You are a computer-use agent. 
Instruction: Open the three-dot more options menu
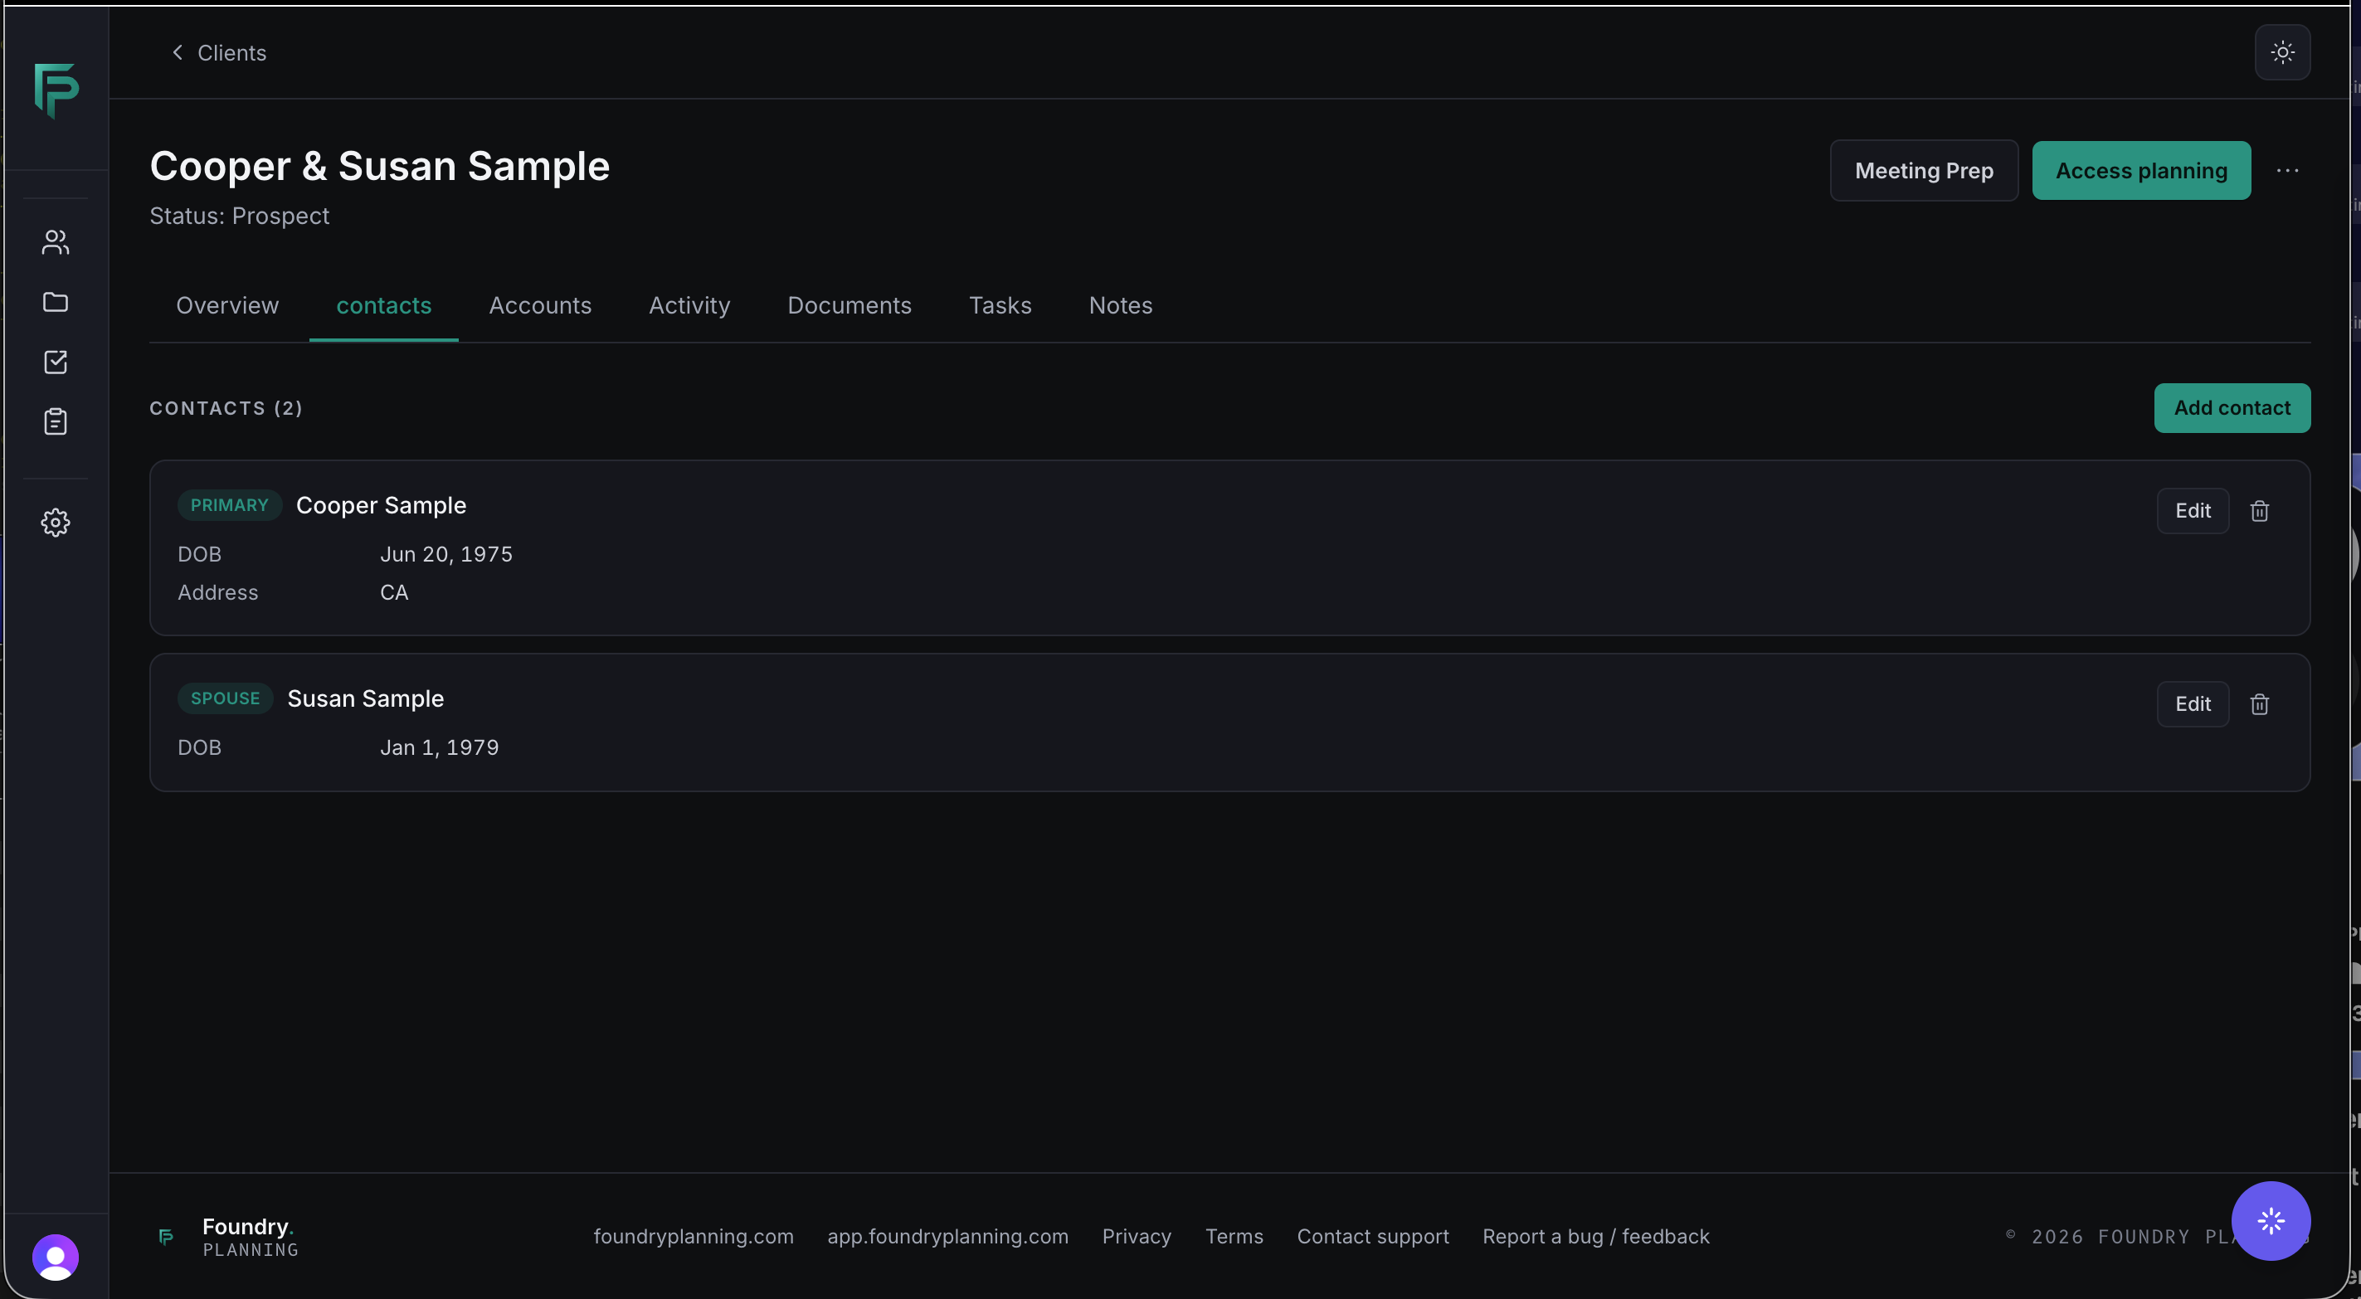coord(2287,171)
